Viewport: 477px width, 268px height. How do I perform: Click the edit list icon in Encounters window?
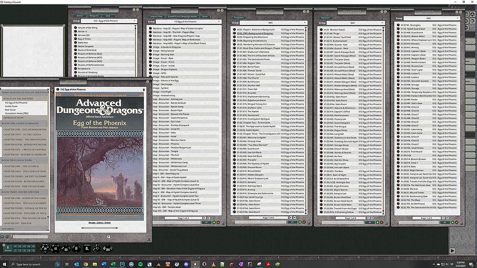pos(381,222)
